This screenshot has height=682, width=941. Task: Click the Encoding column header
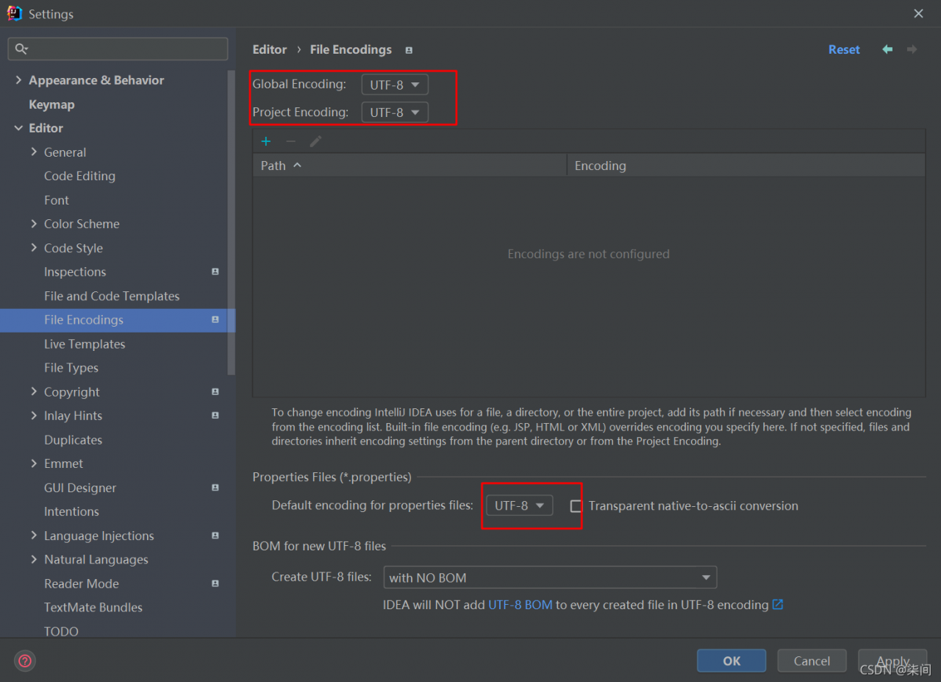point(746,166)
